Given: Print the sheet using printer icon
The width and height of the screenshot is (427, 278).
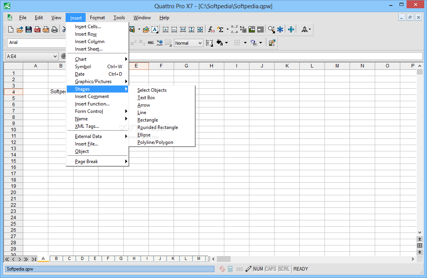Looking at the screenshot, I should tap(55, 29).
